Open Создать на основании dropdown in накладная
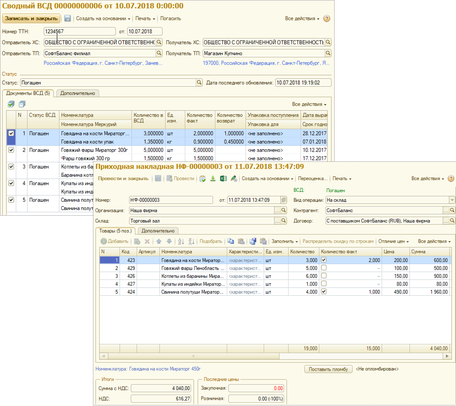The image size is (456, 406). [x=267, y=179]
